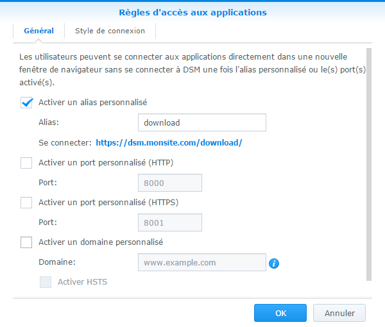Focus the Alias field containing download
The image size is (385, 327).
(202, 122)
